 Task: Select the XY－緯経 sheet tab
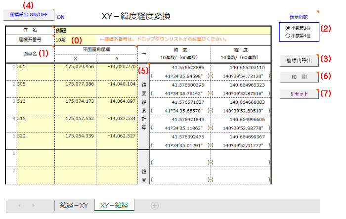pos(114,205)
